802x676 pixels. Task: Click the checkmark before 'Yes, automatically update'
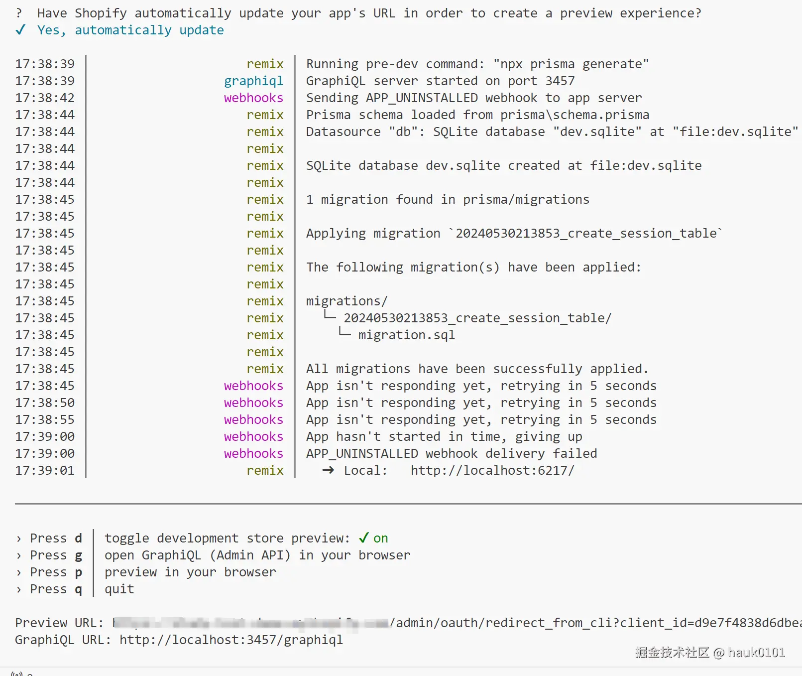pyautogui.click(x=20, y=30)
